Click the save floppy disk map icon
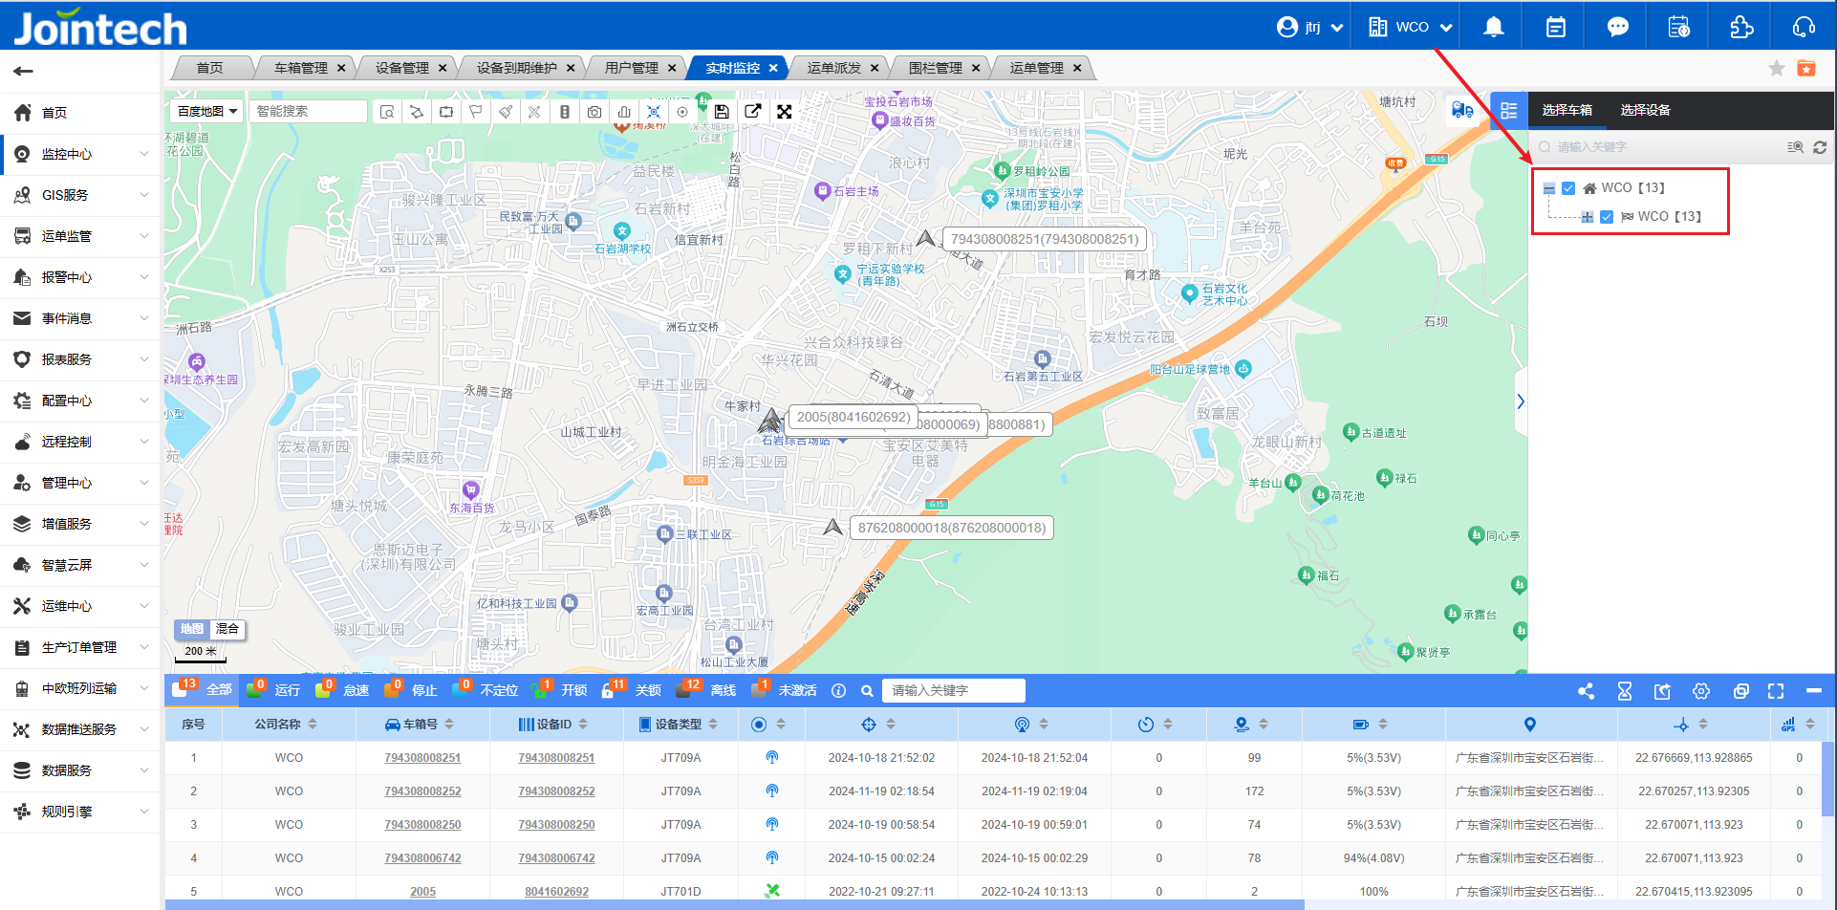The image size is (1837, 910). point(722,112)
